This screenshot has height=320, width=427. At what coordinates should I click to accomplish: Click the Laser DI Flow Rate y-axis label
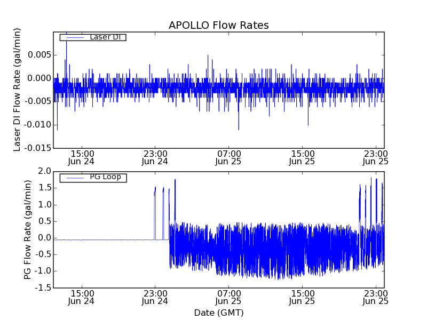pyautogui.click(x=17, y=90)
